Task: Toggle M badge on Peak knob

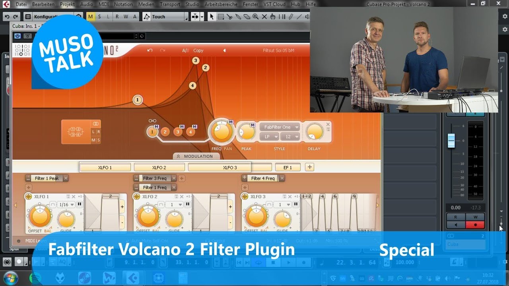Action: pyautogui.click(x=253, y=125)
